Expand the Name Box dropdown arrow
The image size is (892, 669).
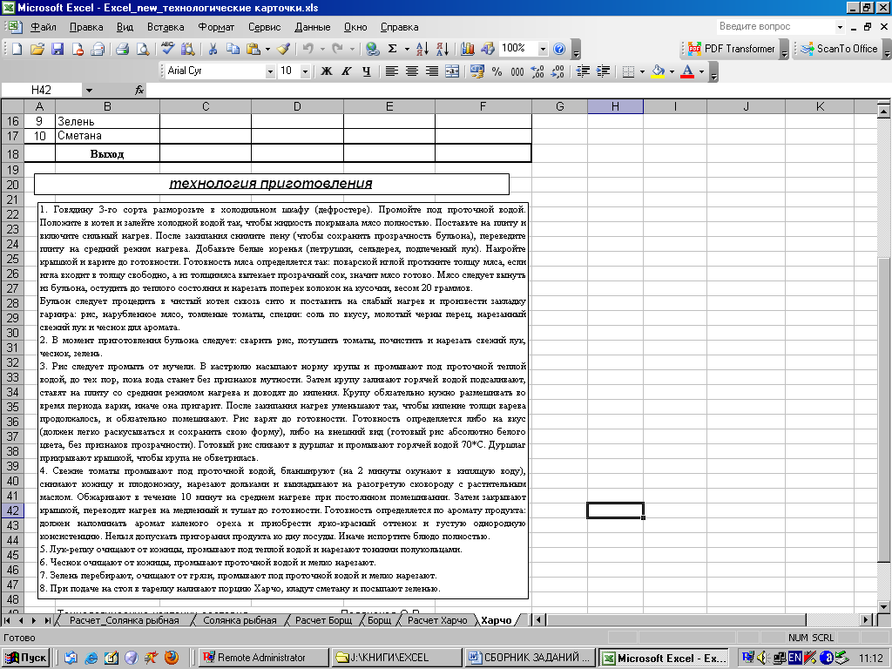tap(89, 90)
